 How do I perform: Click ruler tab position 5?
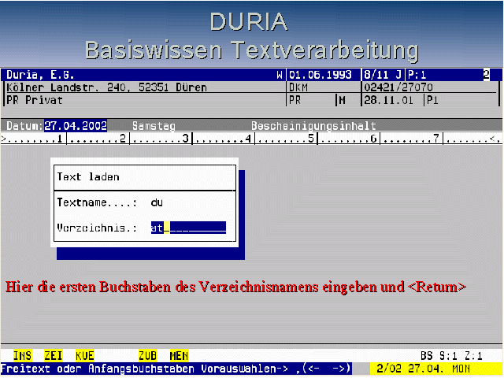click(x=311, y=139)
